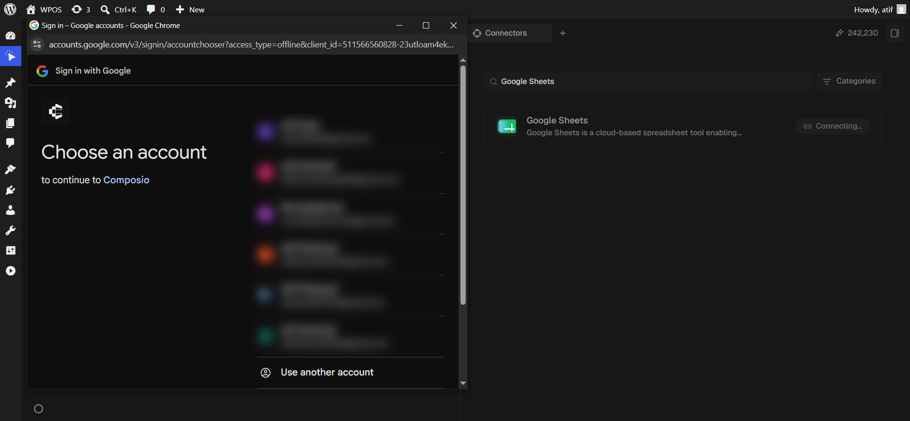Open the 3 pending updates item
This screenshot has width=910, height=421.
(81, 9)
